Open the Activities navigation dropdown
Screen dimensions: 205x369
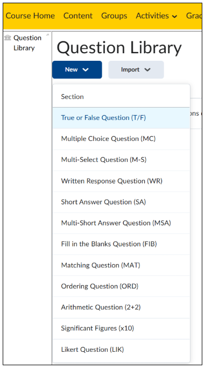coord(157,16)
